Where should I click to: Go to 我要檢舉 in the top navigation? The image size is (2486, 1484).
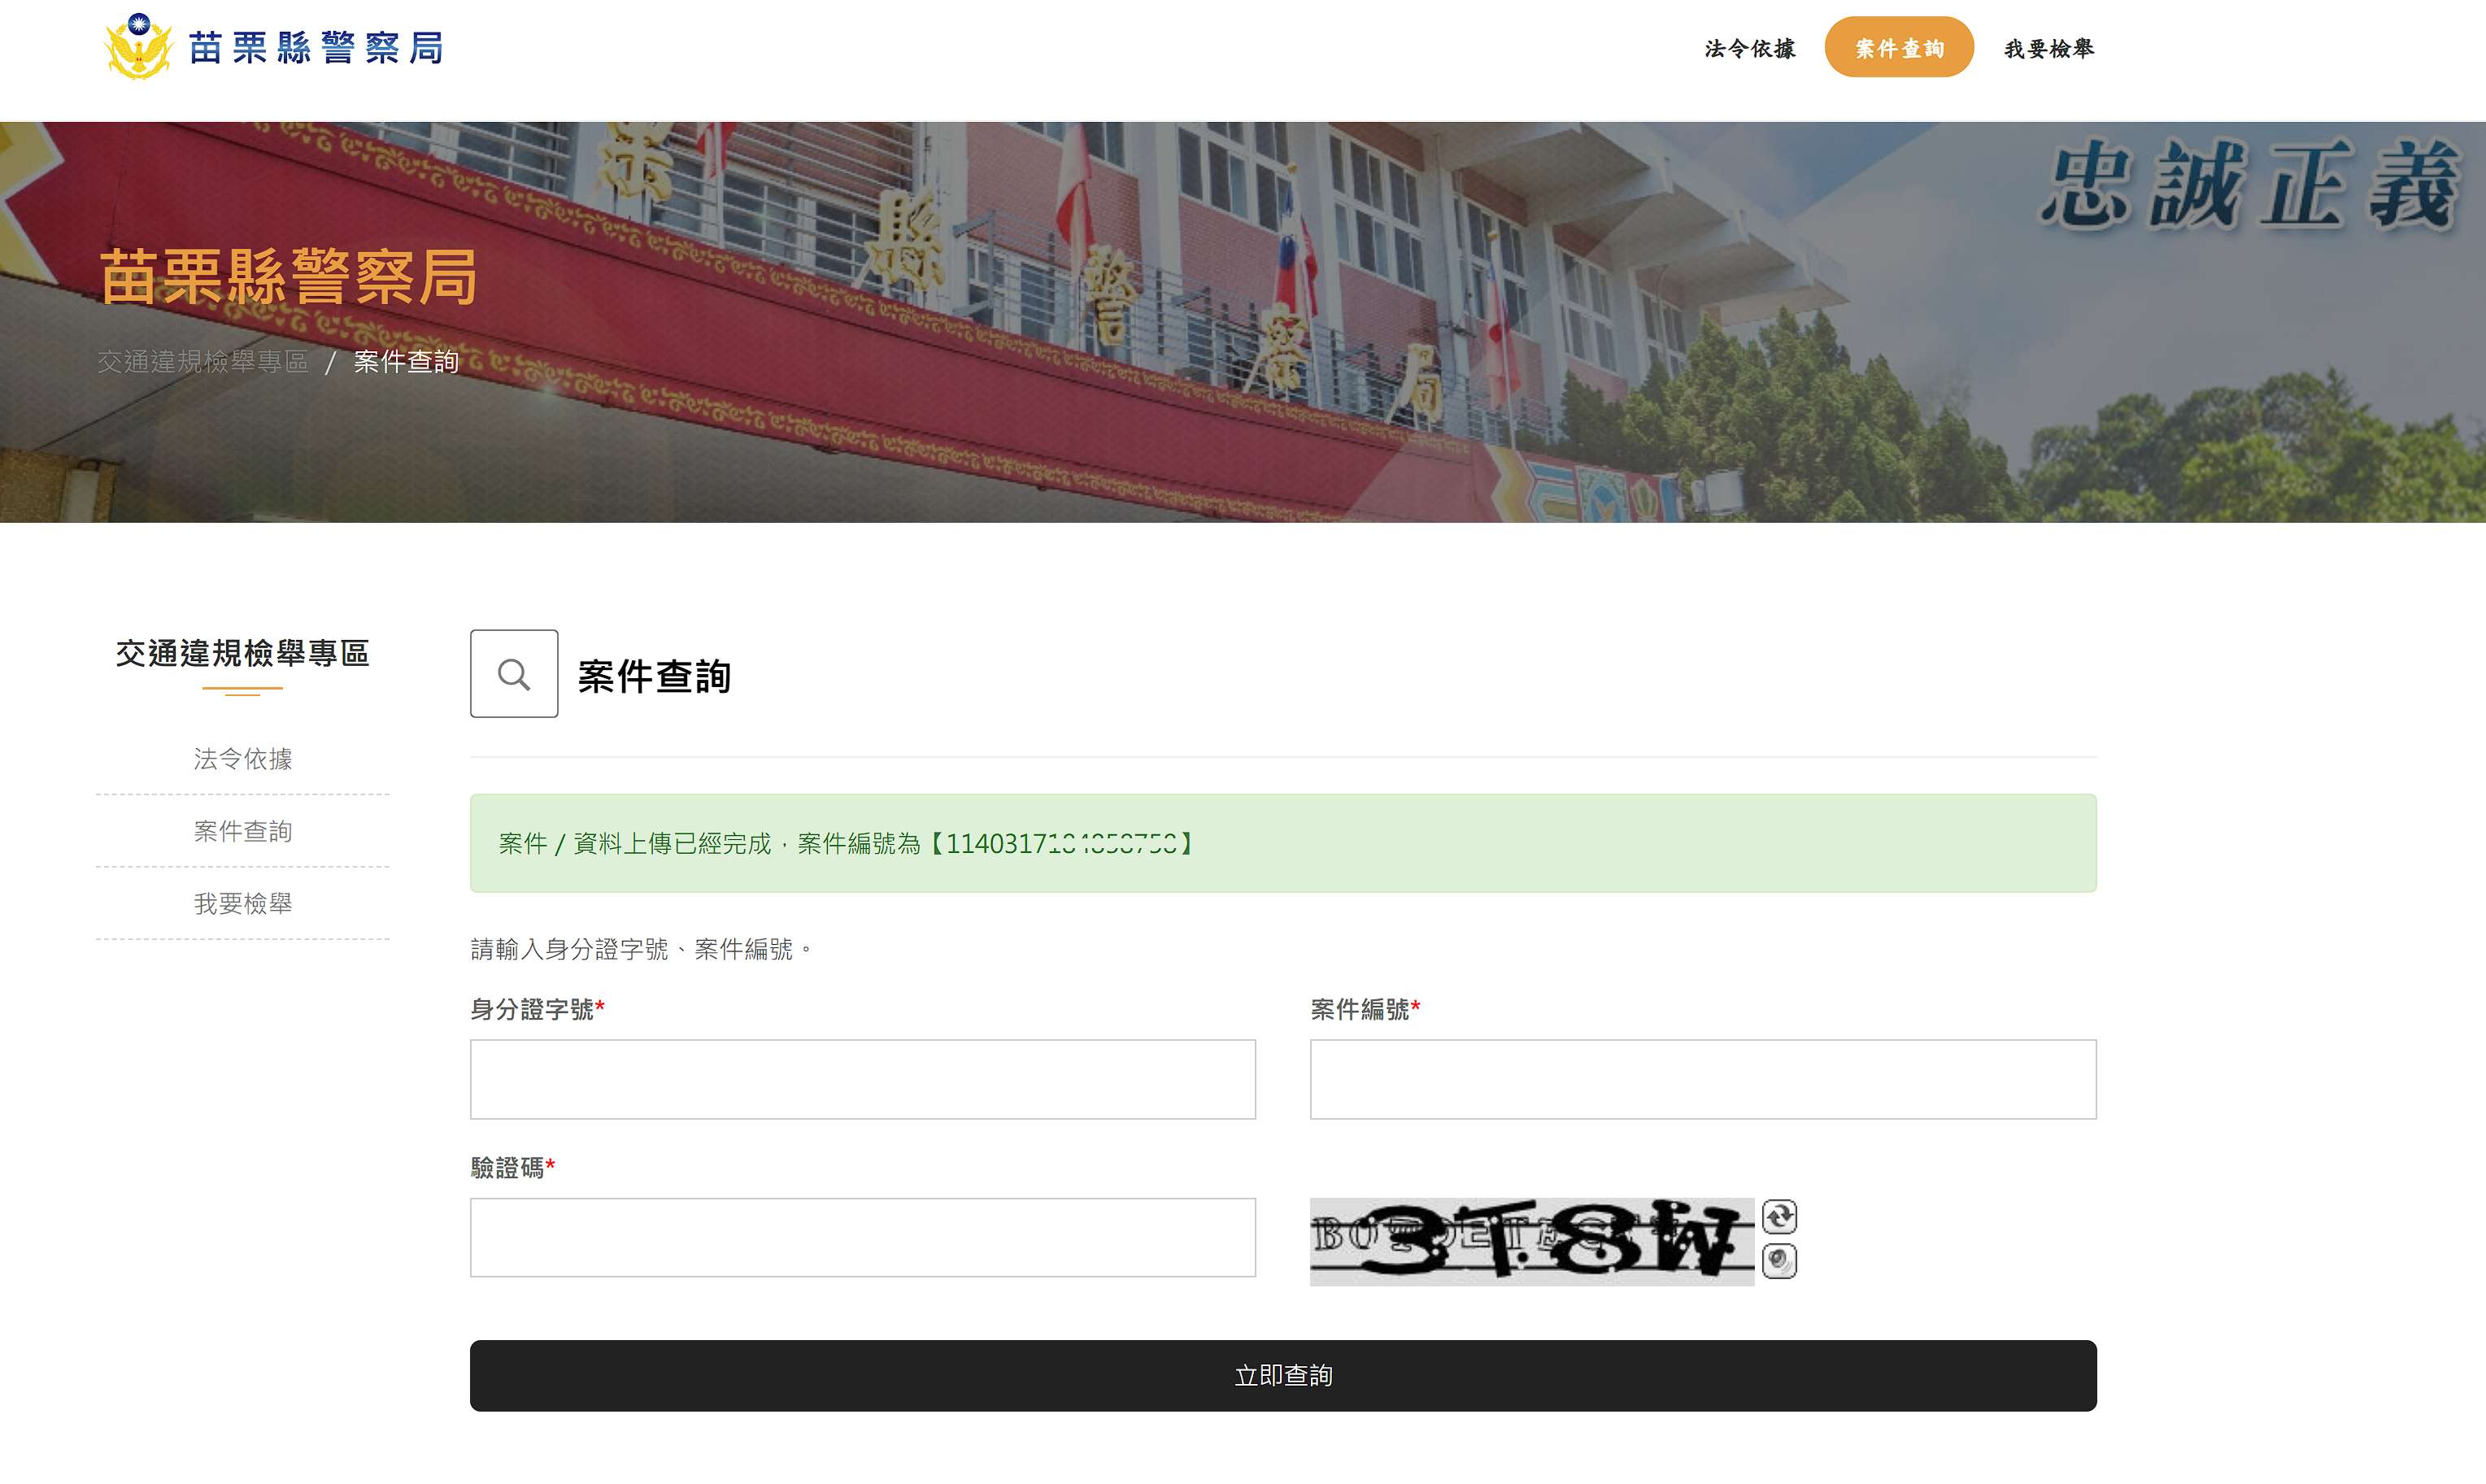point(2049,48)
